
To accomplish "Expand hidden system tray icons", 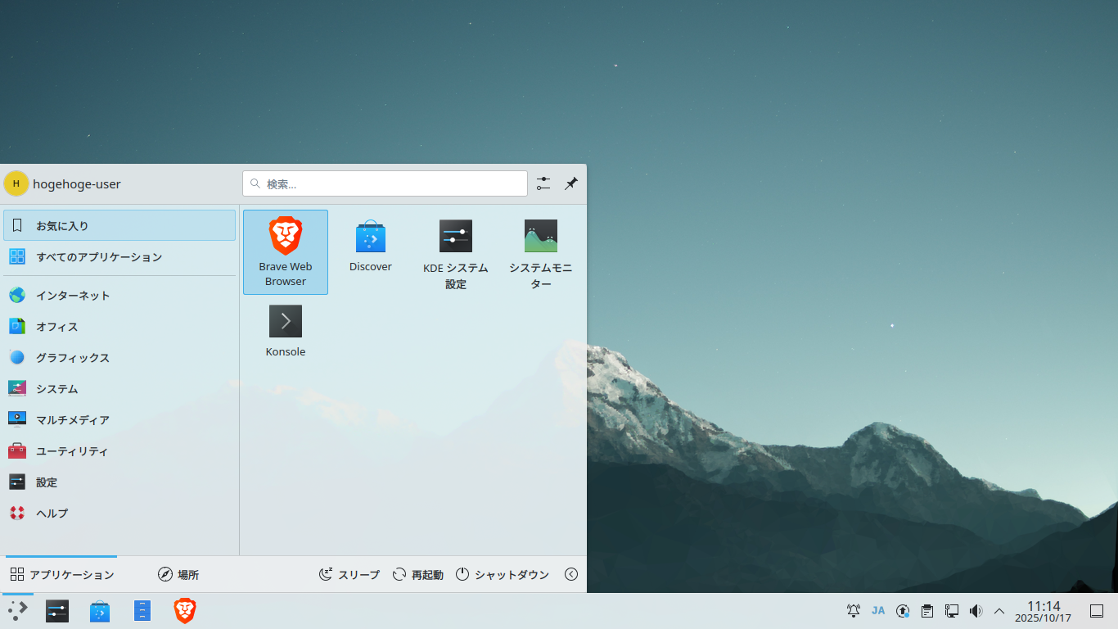I will (999, 610).
